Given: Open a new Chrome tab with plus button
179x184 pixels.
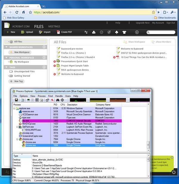Looking at the screenshot, I should click(44, 7).
